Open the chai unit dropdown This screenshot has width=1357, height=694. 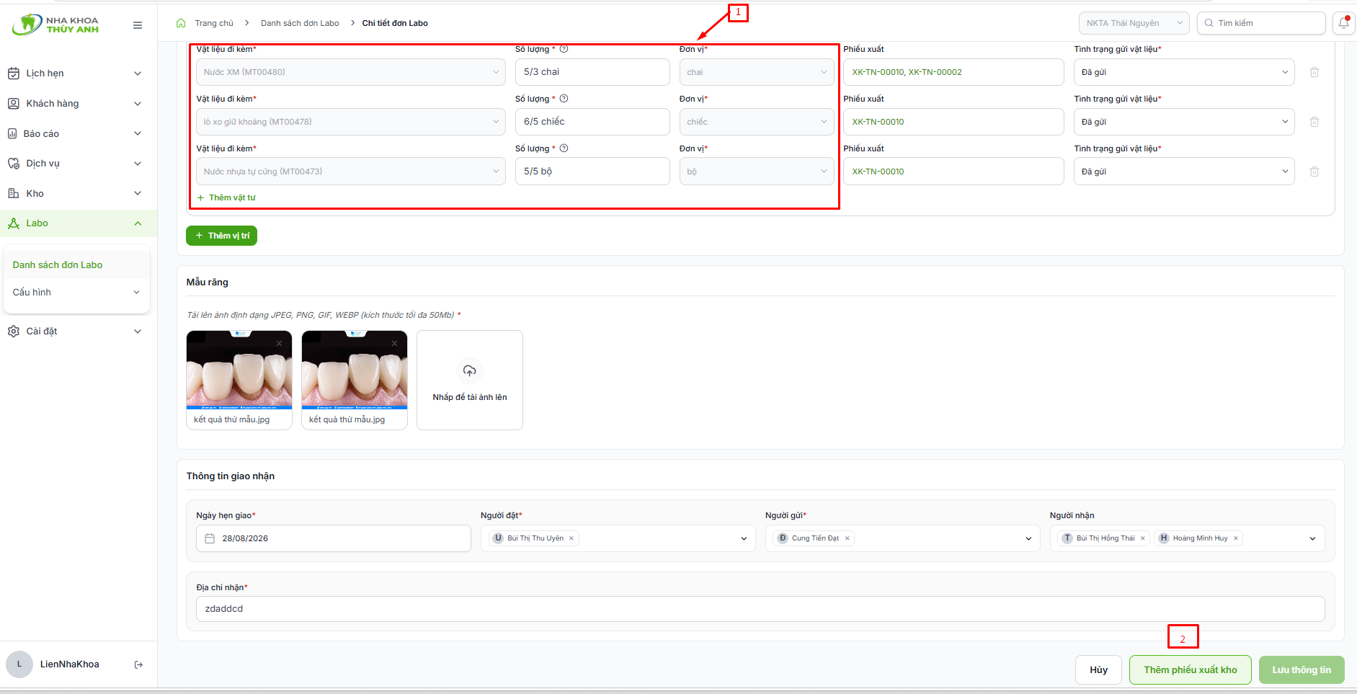(757, 72)
